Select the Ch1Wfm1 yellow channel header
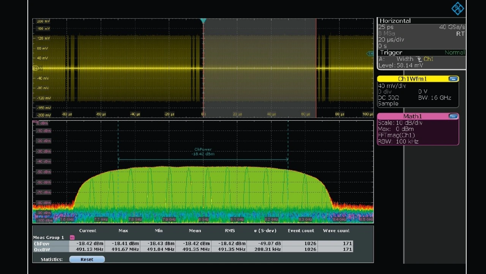 click(412, 79)
